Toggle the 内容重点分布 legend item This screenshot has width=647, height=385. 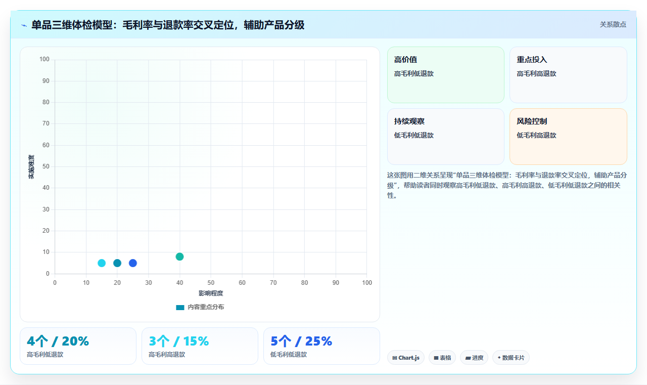pos(200,307)
